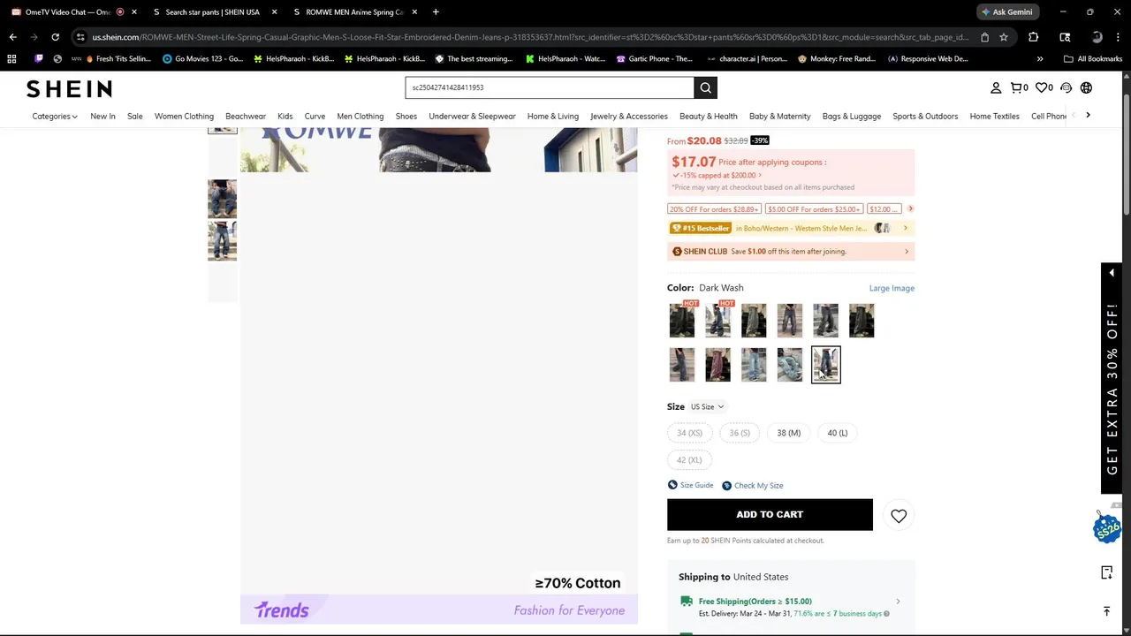Click the Check My Size link
1131x636 pixels.
(753, 485)
